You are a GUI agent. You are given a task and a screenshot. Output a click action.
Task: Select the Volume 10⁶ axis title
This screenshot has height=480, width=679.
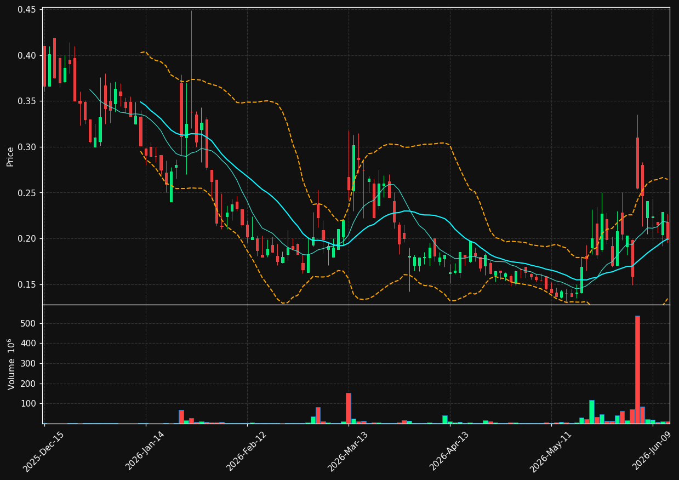(11, 364)
